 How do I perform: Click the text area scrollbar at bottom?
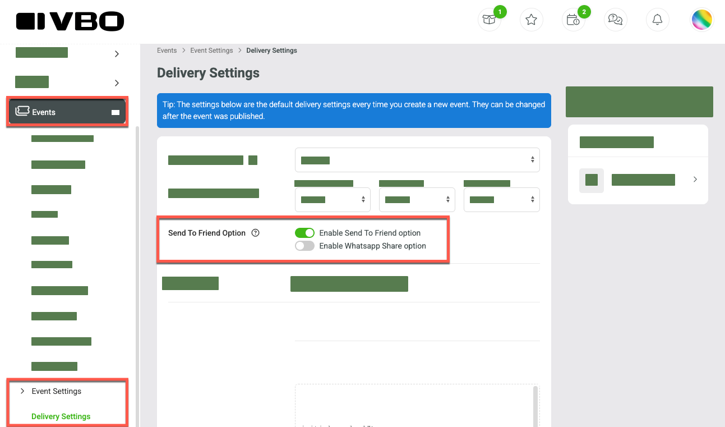(535, 406)
